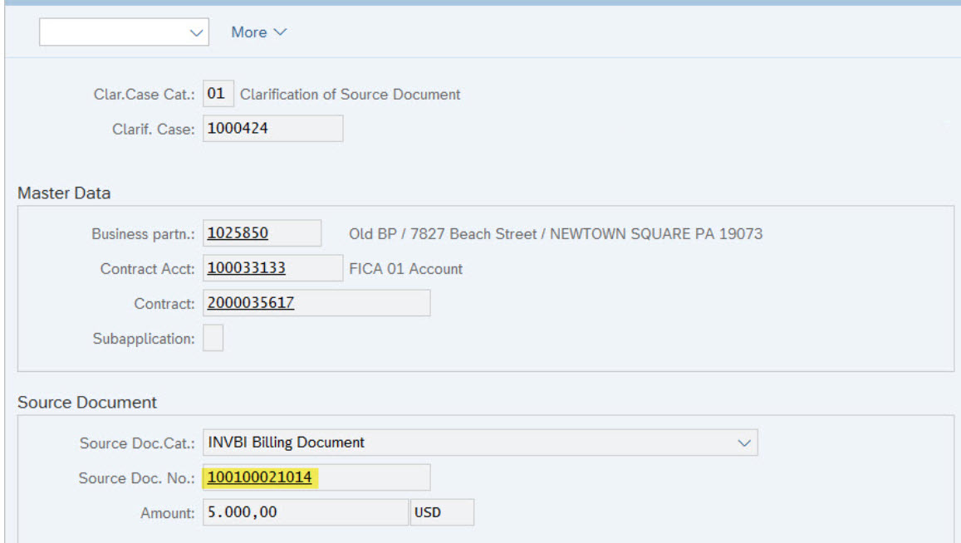The height and width of the screenshot is (543, 961).
Task: Click the Source Doc. No. label
Action: click(x=136, y=478)
